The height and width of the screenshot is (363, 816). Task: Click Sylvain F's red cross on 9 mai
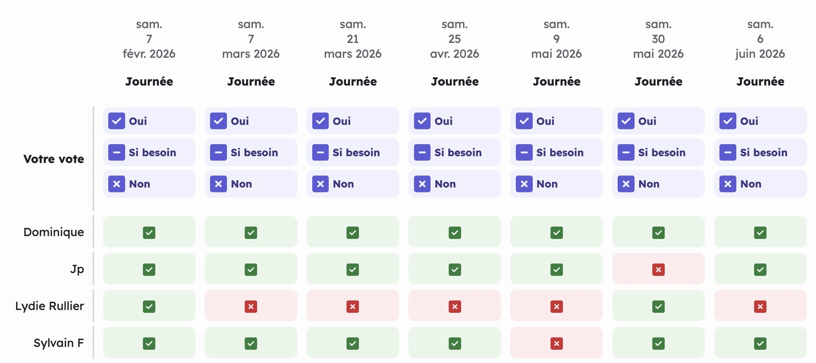(x=556, y=343)
